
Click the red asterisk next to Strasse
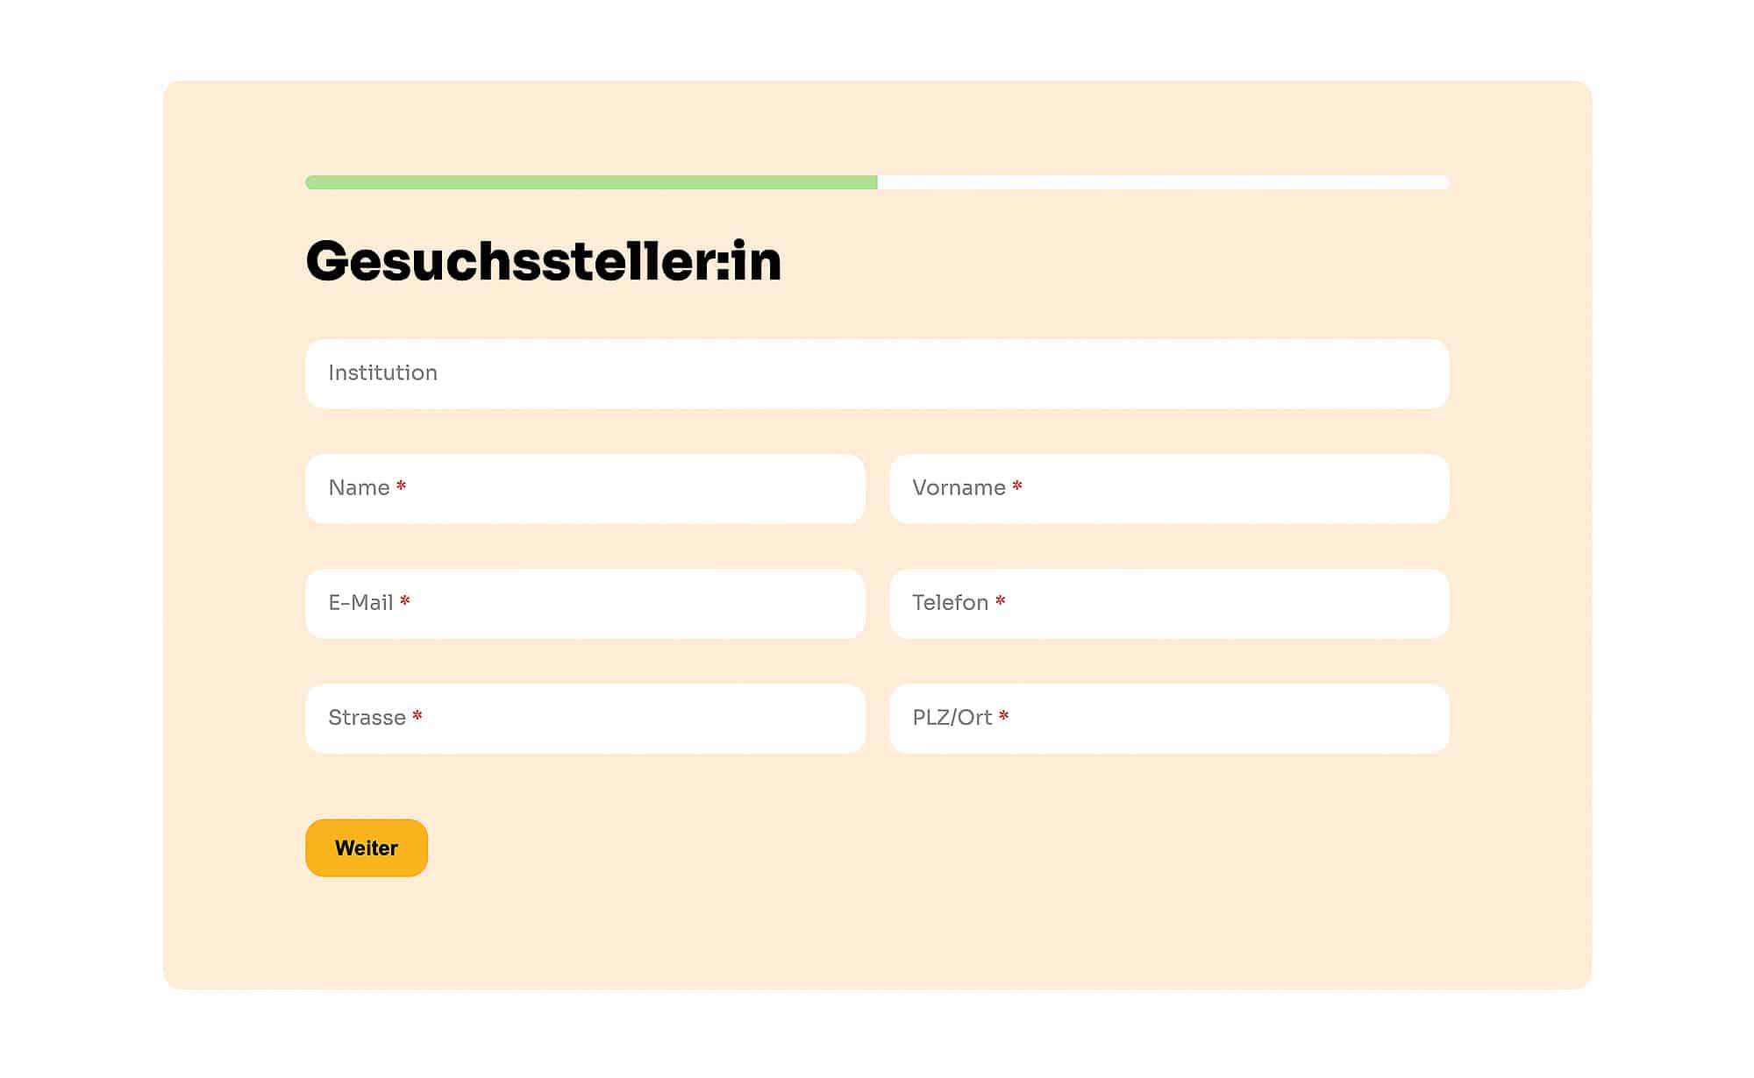[417, 715]
